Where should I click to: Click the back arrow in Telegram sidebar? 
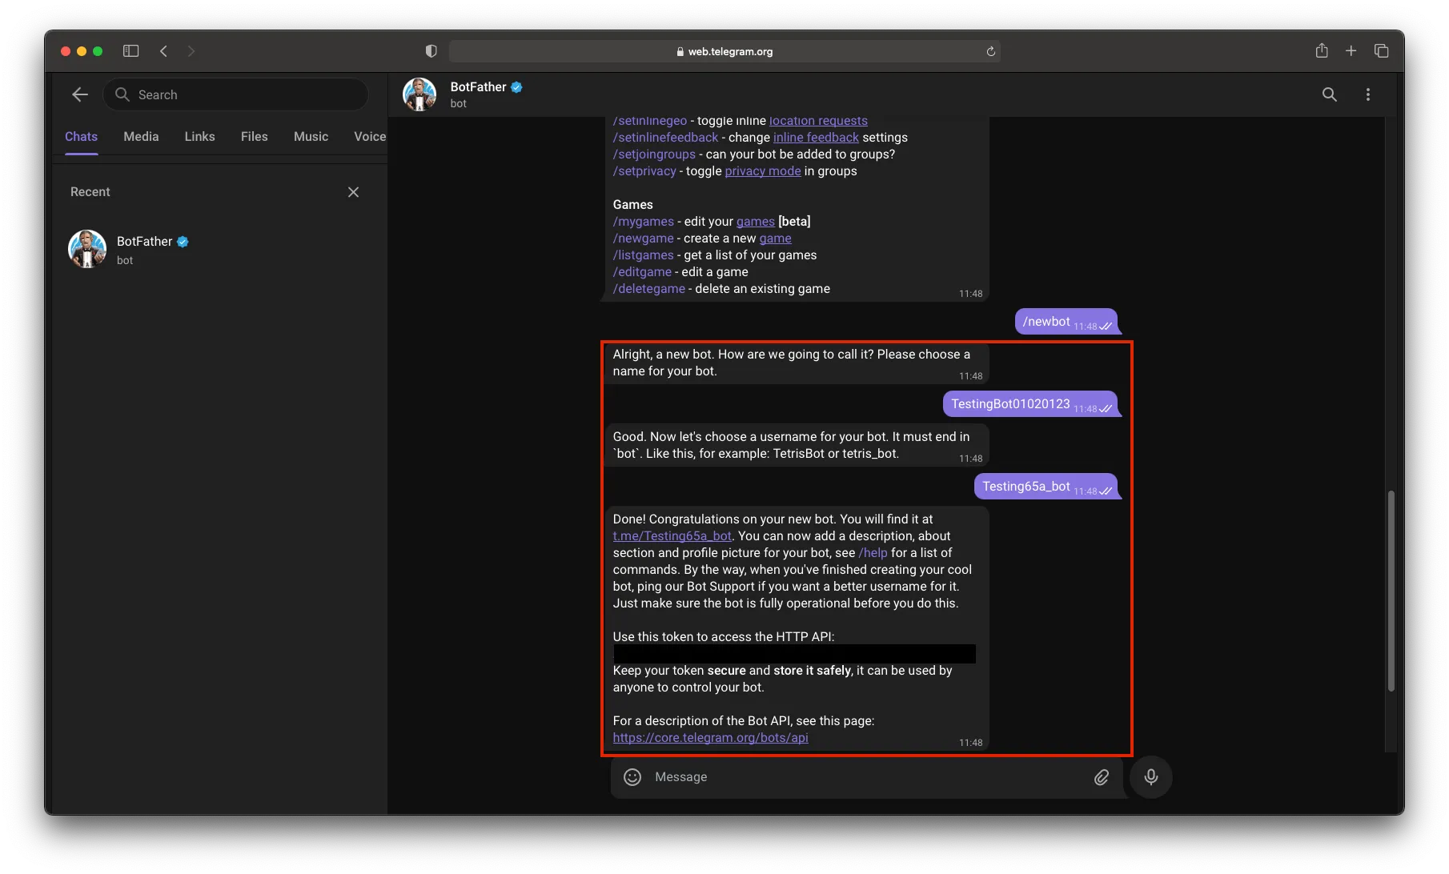point(80,94)
